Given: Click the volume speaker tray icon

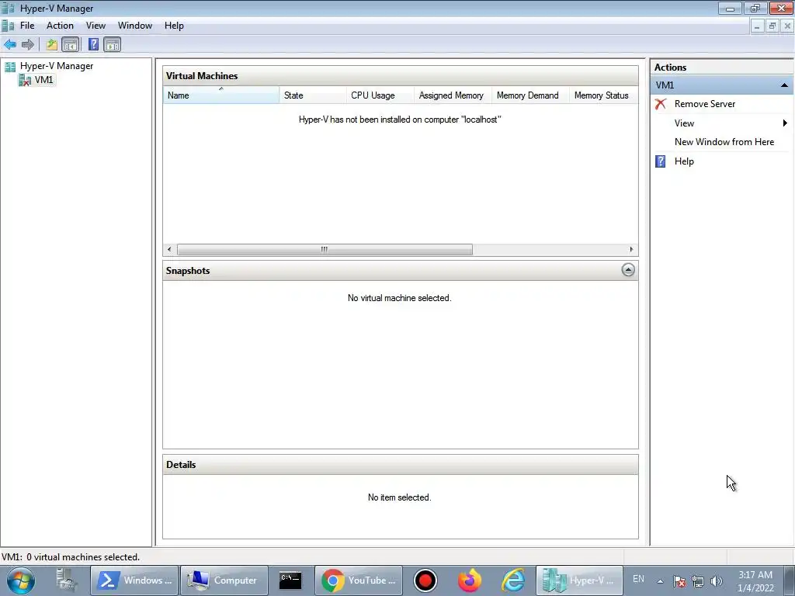Looking at the screenshot, I should point(717,581).
